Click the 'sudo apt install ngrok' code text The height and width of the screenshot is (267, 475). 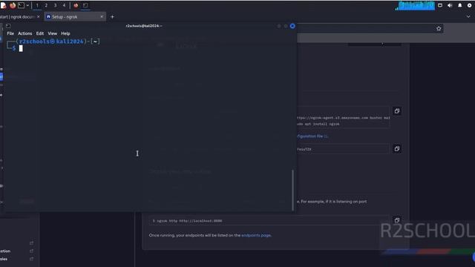(x=318, y=124)
